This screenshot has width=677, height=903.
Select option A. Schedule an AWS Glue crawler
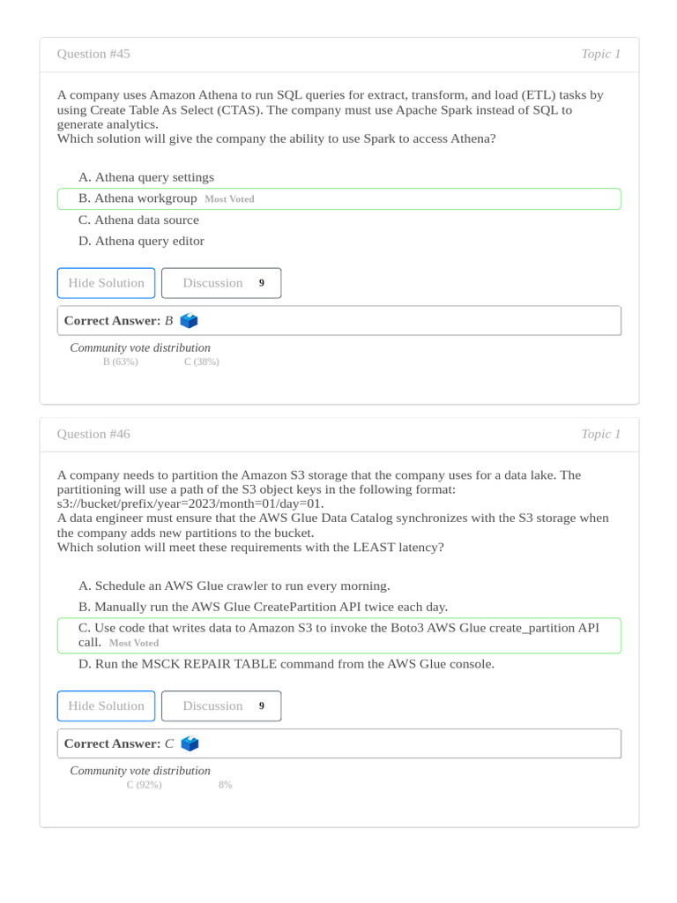click(x=234, y=586)
